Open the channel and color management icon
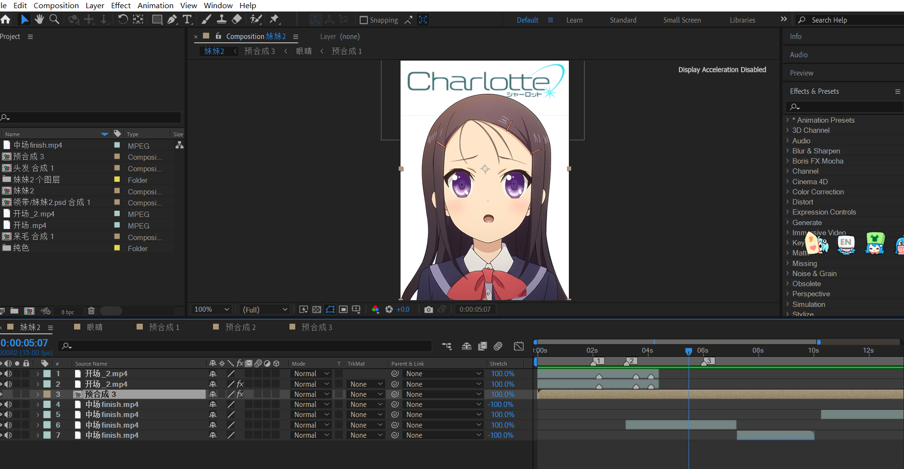 click(376, 309)
